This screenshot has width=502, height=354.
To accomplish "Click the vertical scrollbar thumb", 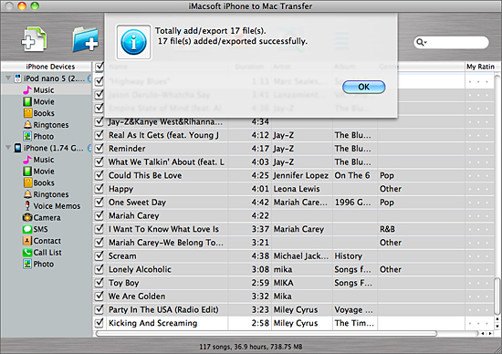I will pyautogui.click(x=497, y=297).
